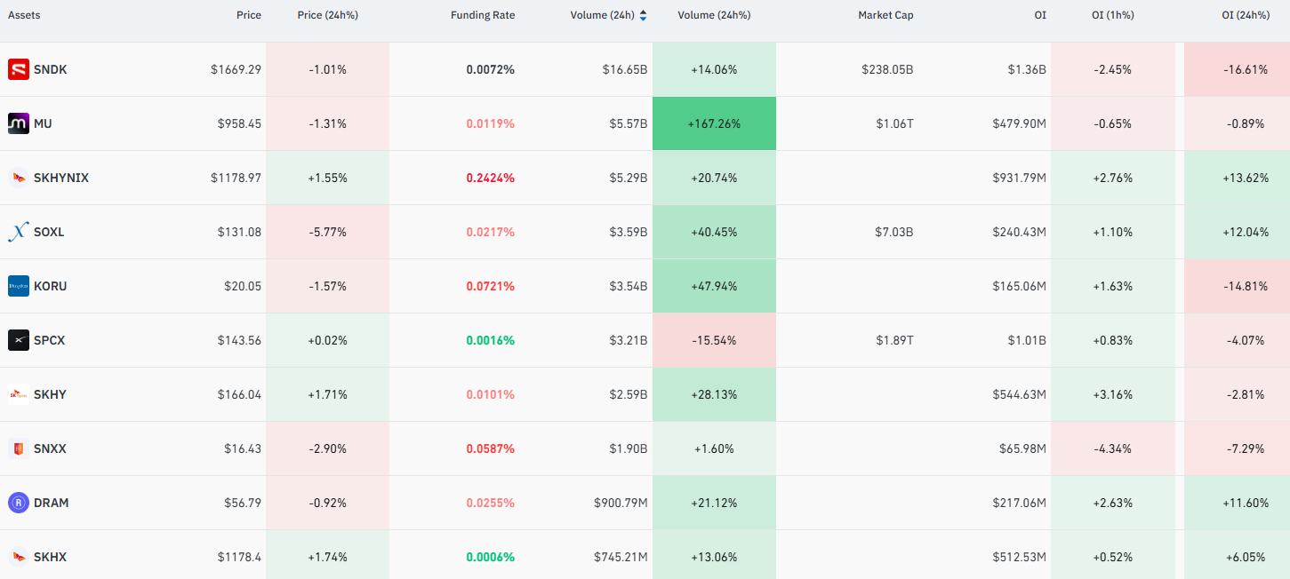The width and height of the screenshot is (1290, 579).
Task: Click the OI (1h%) column header
Action: [x=1113, y=15]
